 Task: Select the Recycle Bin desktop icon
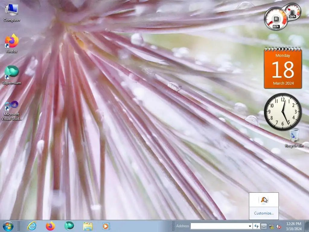[x=294, y=138]
